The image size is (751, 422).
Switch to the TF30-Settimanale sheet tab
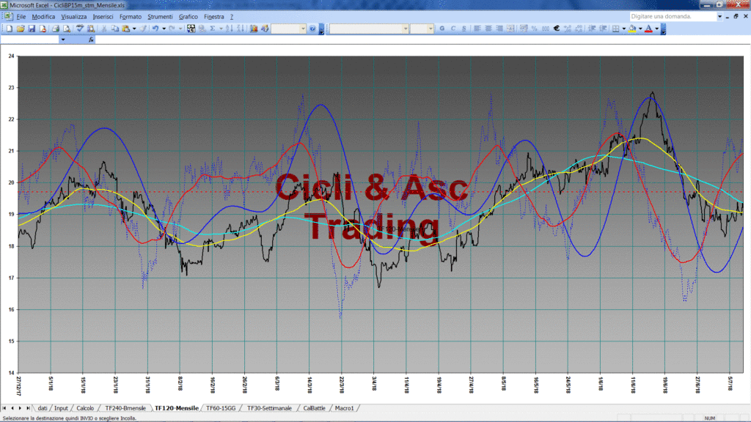pyautogui.click(x=269, y=408)
